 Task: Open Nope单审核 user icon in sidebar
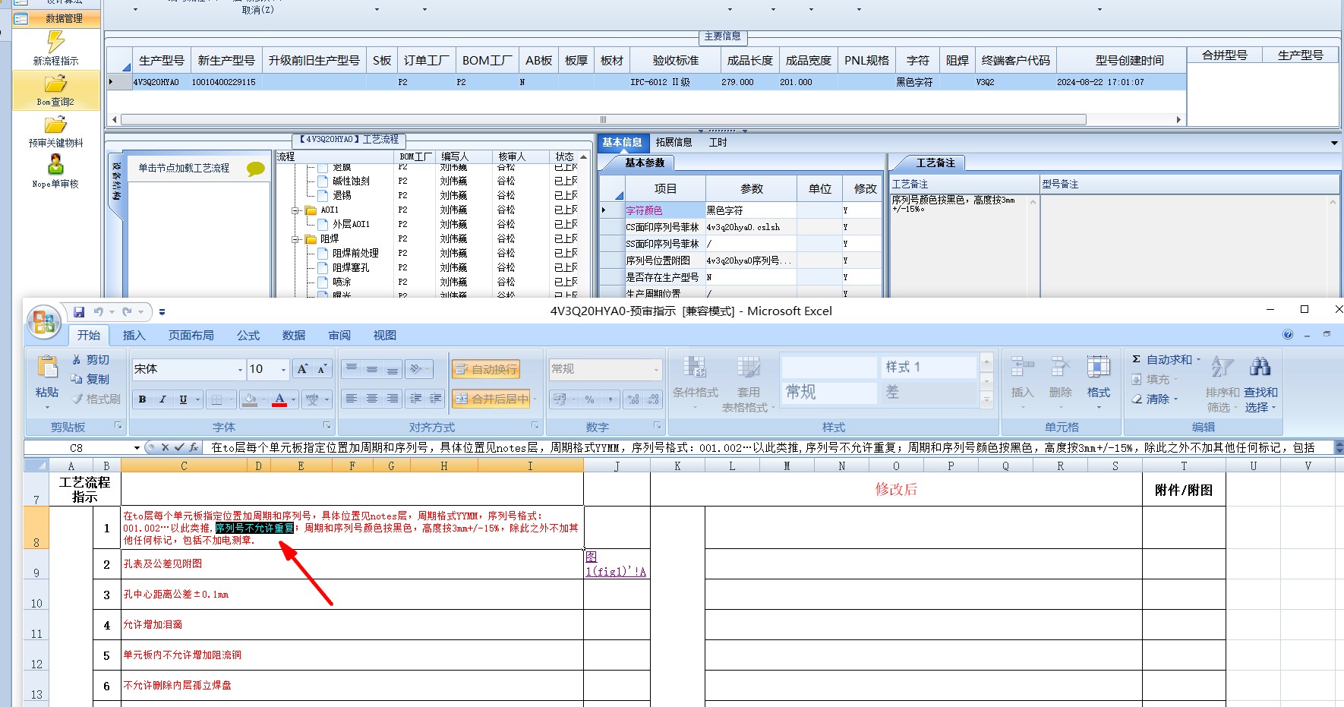[x=56, y=165]
